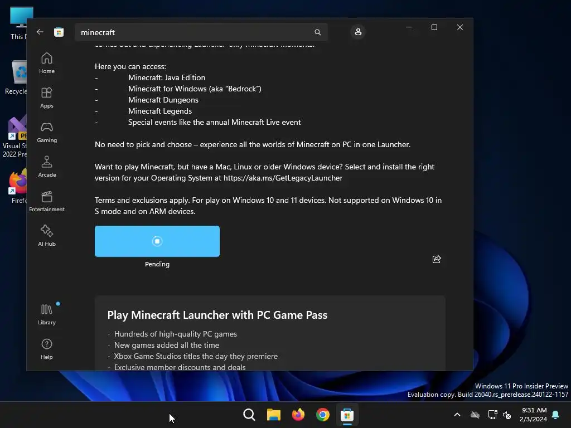Open AI Hub in sidebar
Screen dimensions: 571x428
pos(47,236)
